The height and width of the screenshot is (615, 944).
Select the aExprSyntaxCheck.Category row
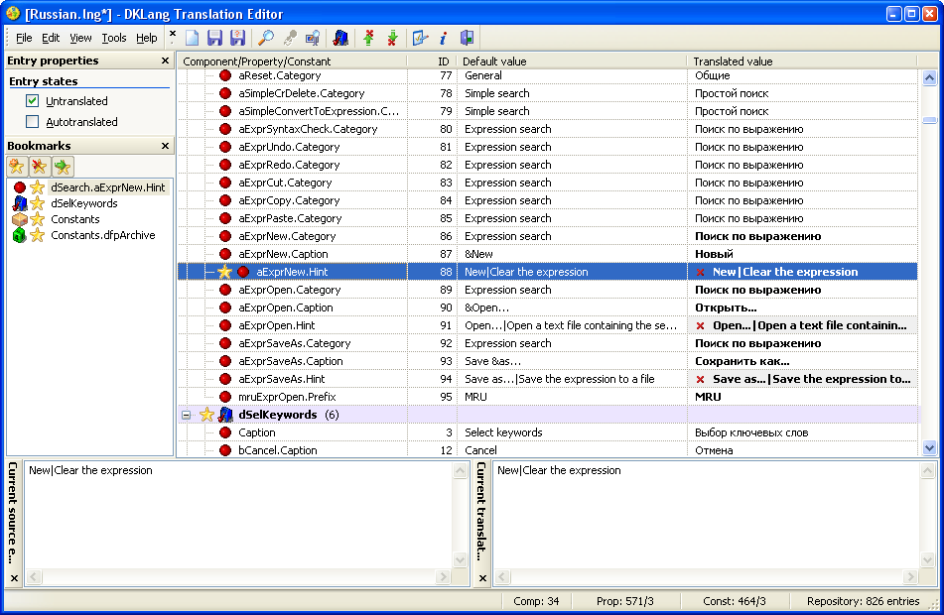click(x=547, y=129)
